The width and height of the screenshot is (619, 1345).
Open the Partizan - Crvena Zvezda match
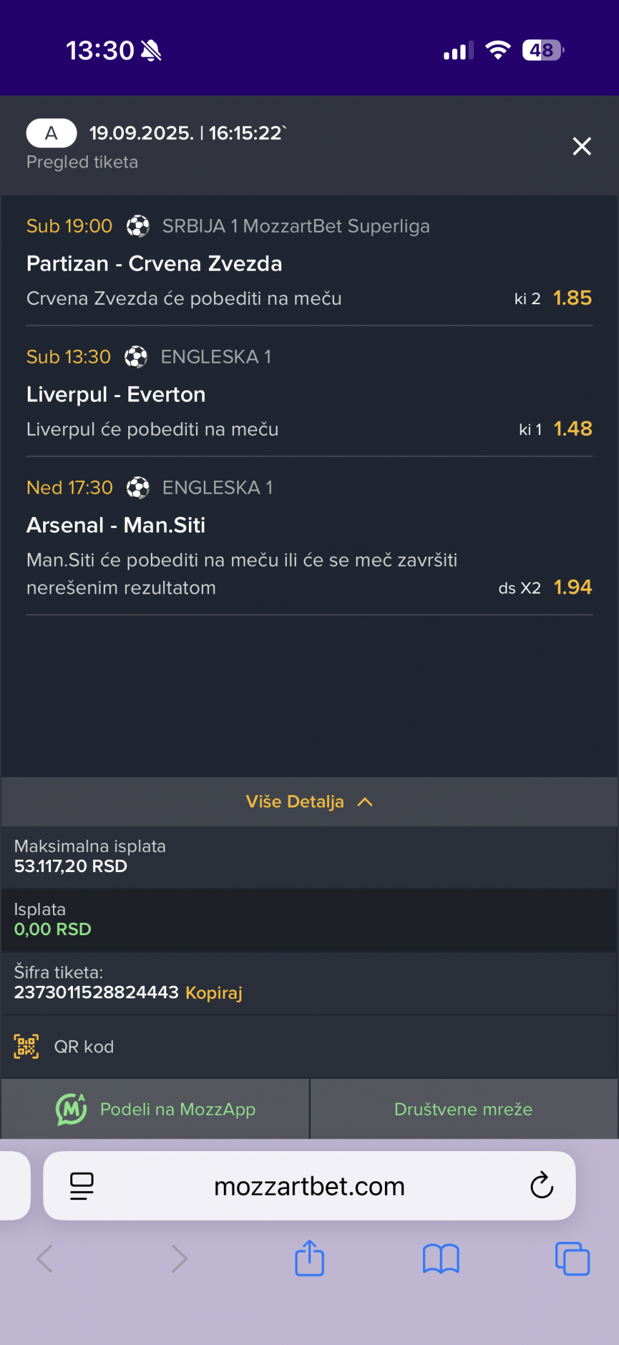pyautogui.click(x=154, y=264)
